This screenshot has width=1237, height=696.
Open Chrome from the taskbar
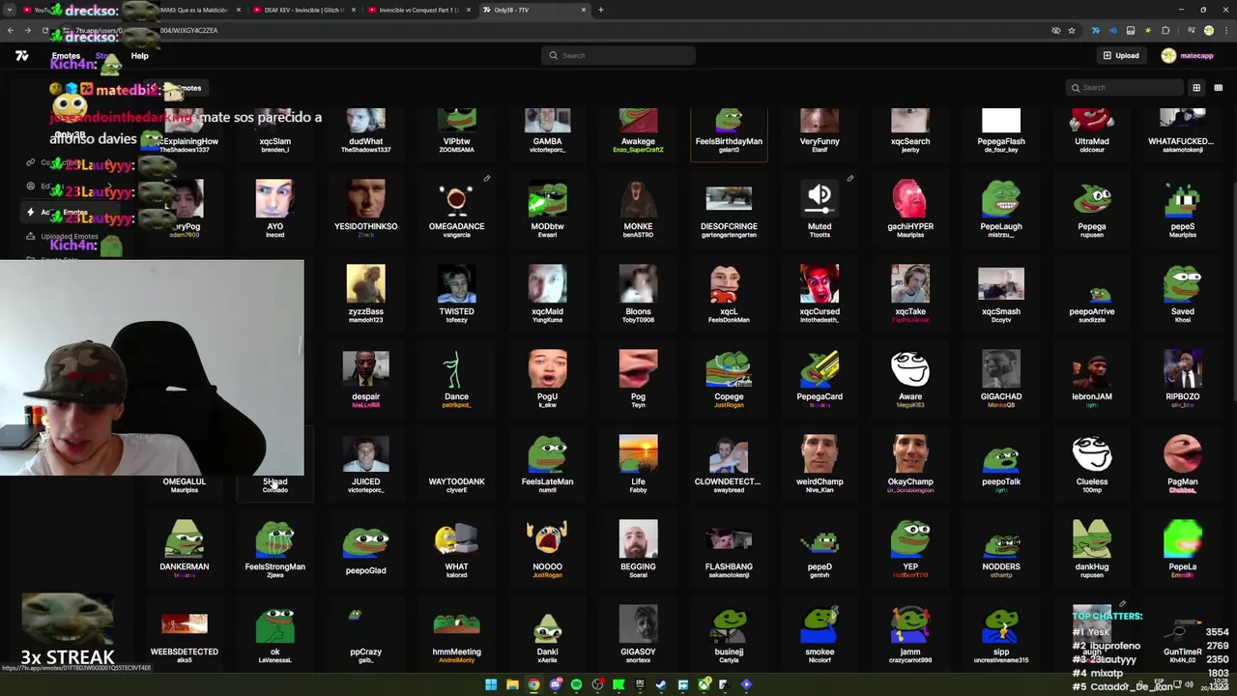(x=533, y=685)
